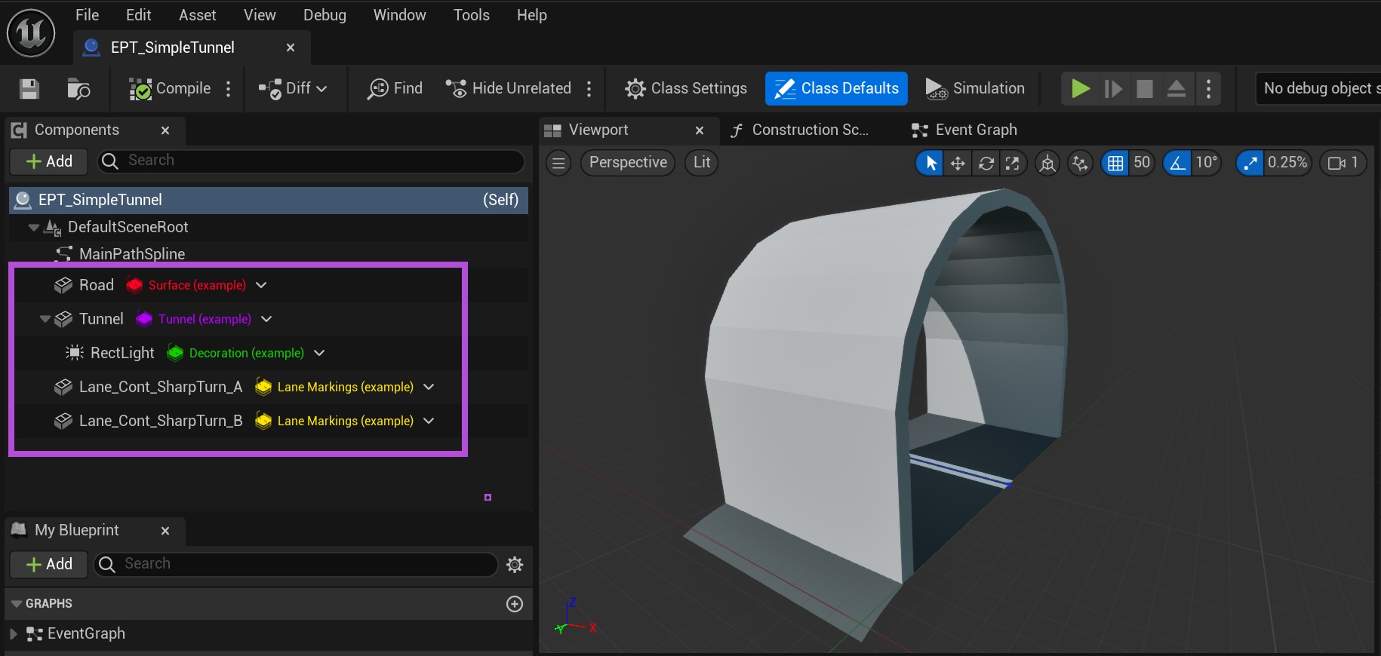Select the RectLight component icon
The width and height of the screenshot is (1381, 656).
(x=75, y=353)
